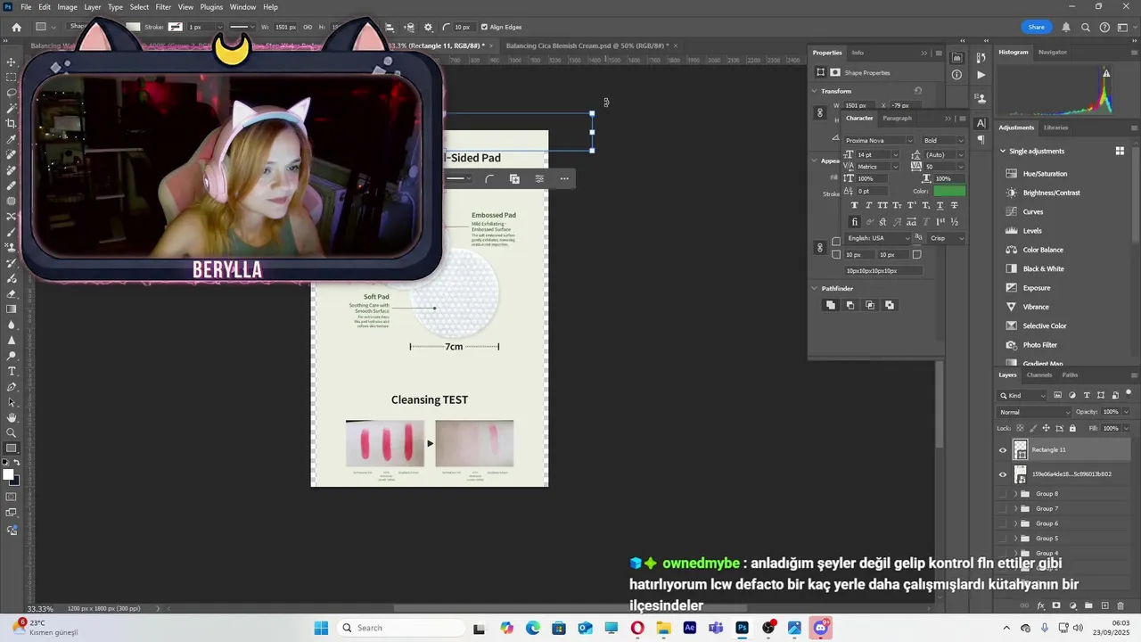
Task: Open the layer blend mode Normal dropdown
Action: (x=1035, y=412)
